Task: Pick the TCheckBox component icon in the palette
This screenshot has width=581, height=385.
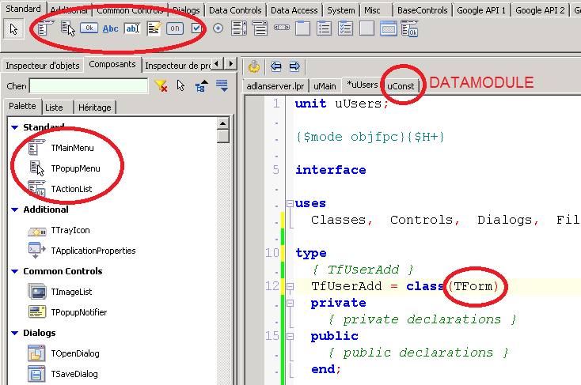Action: click(196, 28)
